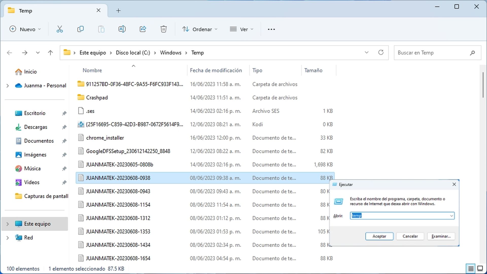The width and height of the screenshot is (487, 274).
Task: Cut the selected file
Action: point(59,29)
